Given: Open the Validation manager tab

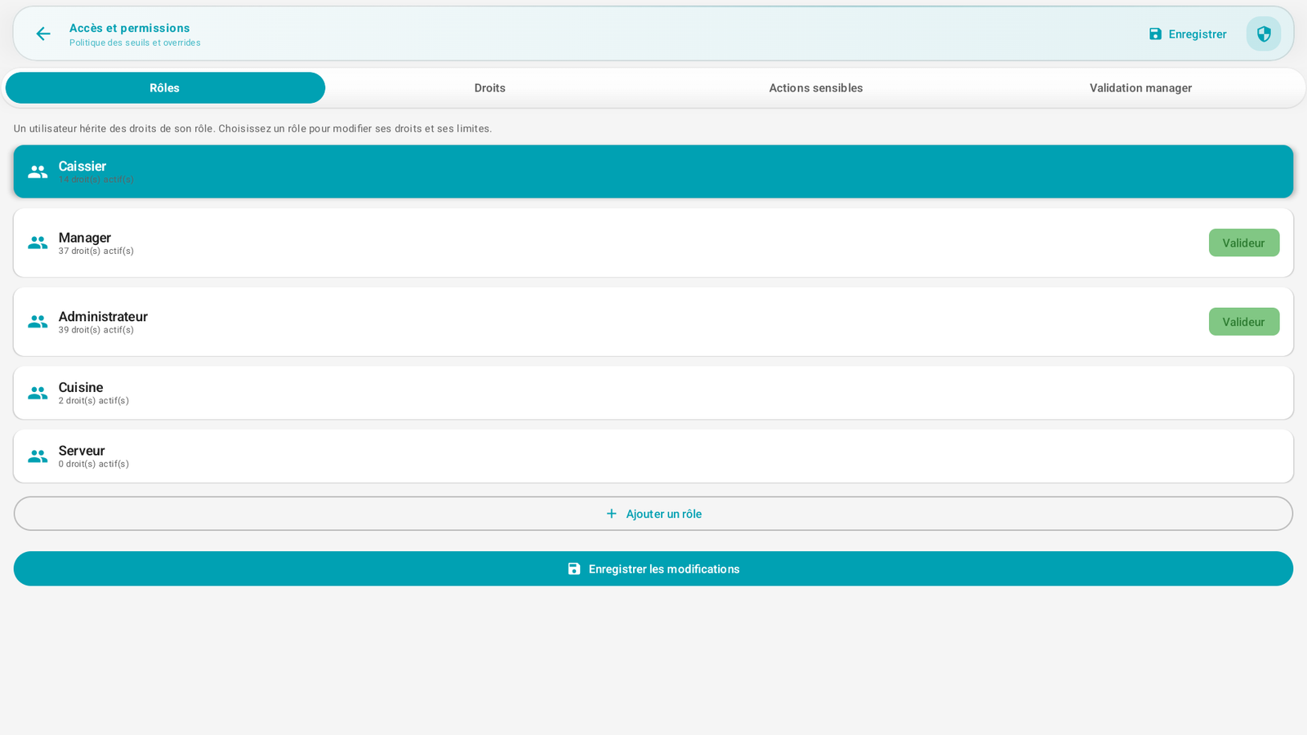Looking at the screenshot, I should pyautogui.click(x=1140, y=87).
